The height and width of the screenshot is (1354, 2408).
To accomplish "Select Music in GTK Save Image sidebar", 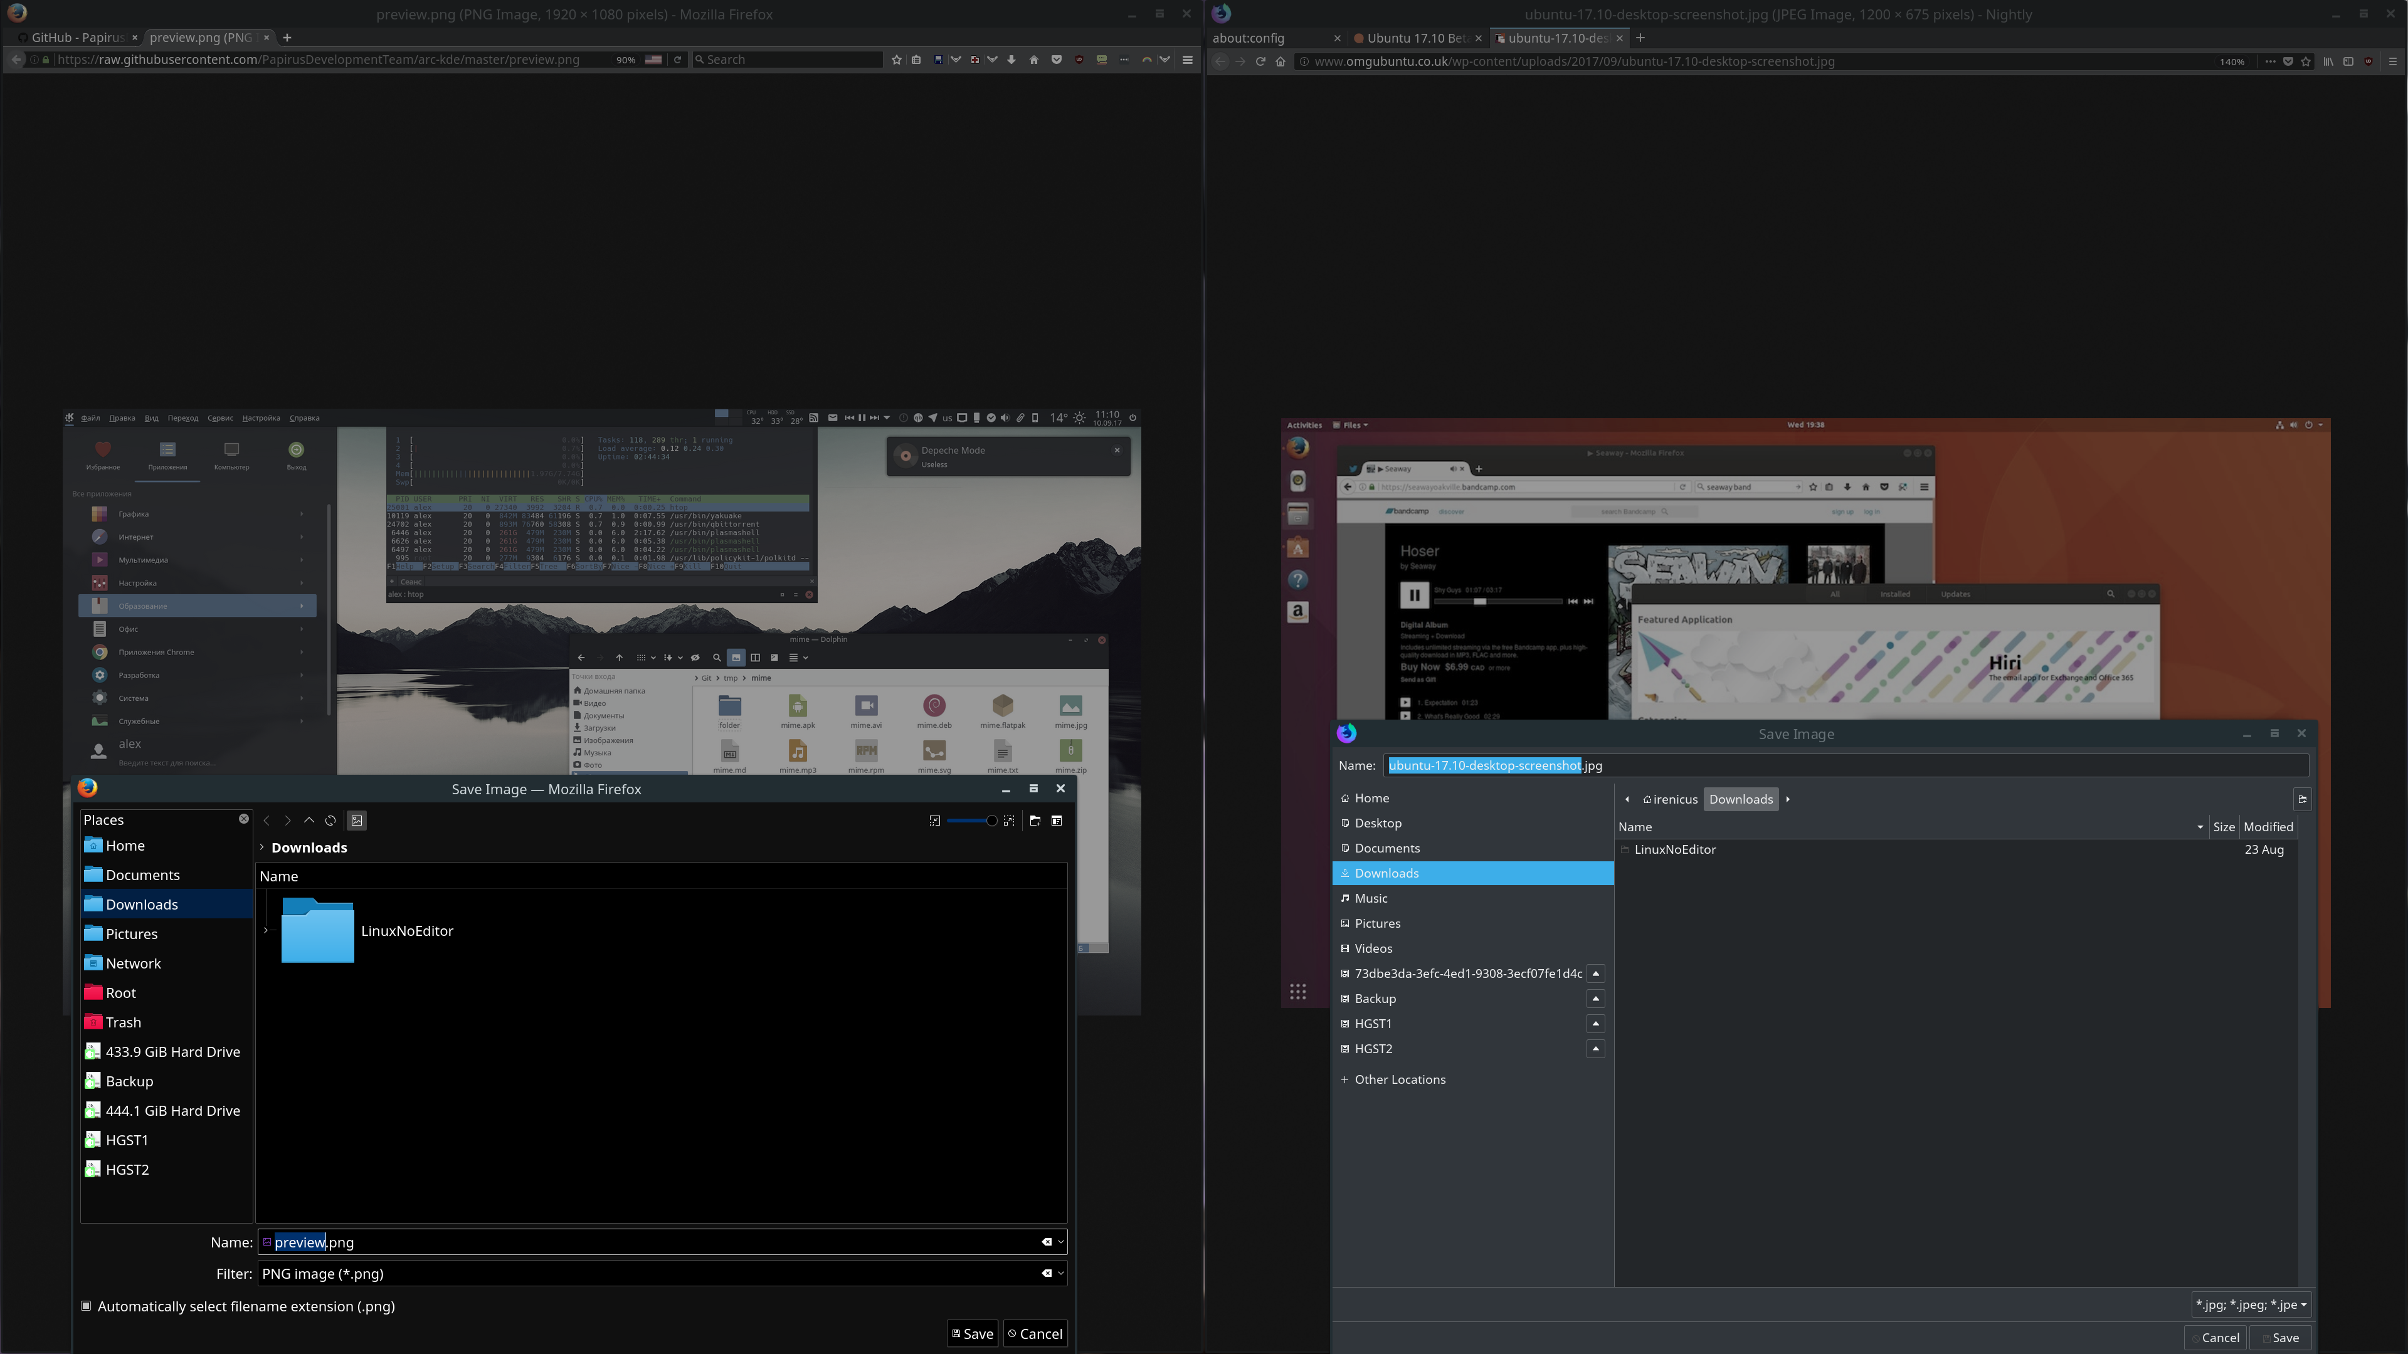I will [1473, 898].
